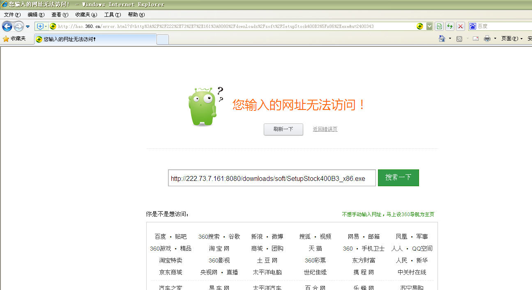Click the Refresh page icon in address bar
Screen dimensions: 532x290
[x=450, y=26]
